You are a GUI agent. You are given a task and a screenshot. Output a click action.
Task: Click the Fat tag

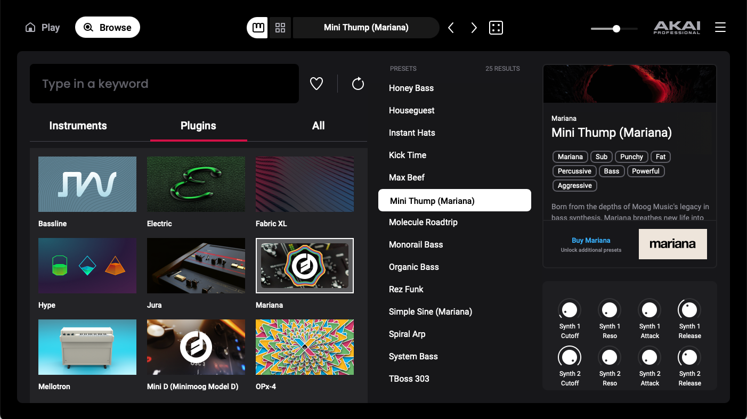661,157
